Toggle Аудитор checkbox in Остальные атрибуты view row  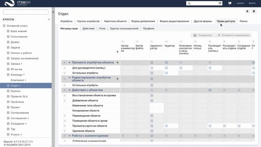[x=166, y=73]
